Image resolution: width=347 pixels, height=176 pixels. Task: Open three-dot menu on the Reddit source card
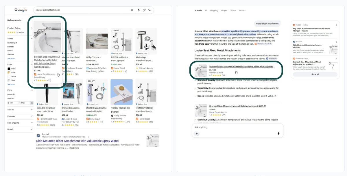(336, 25)
